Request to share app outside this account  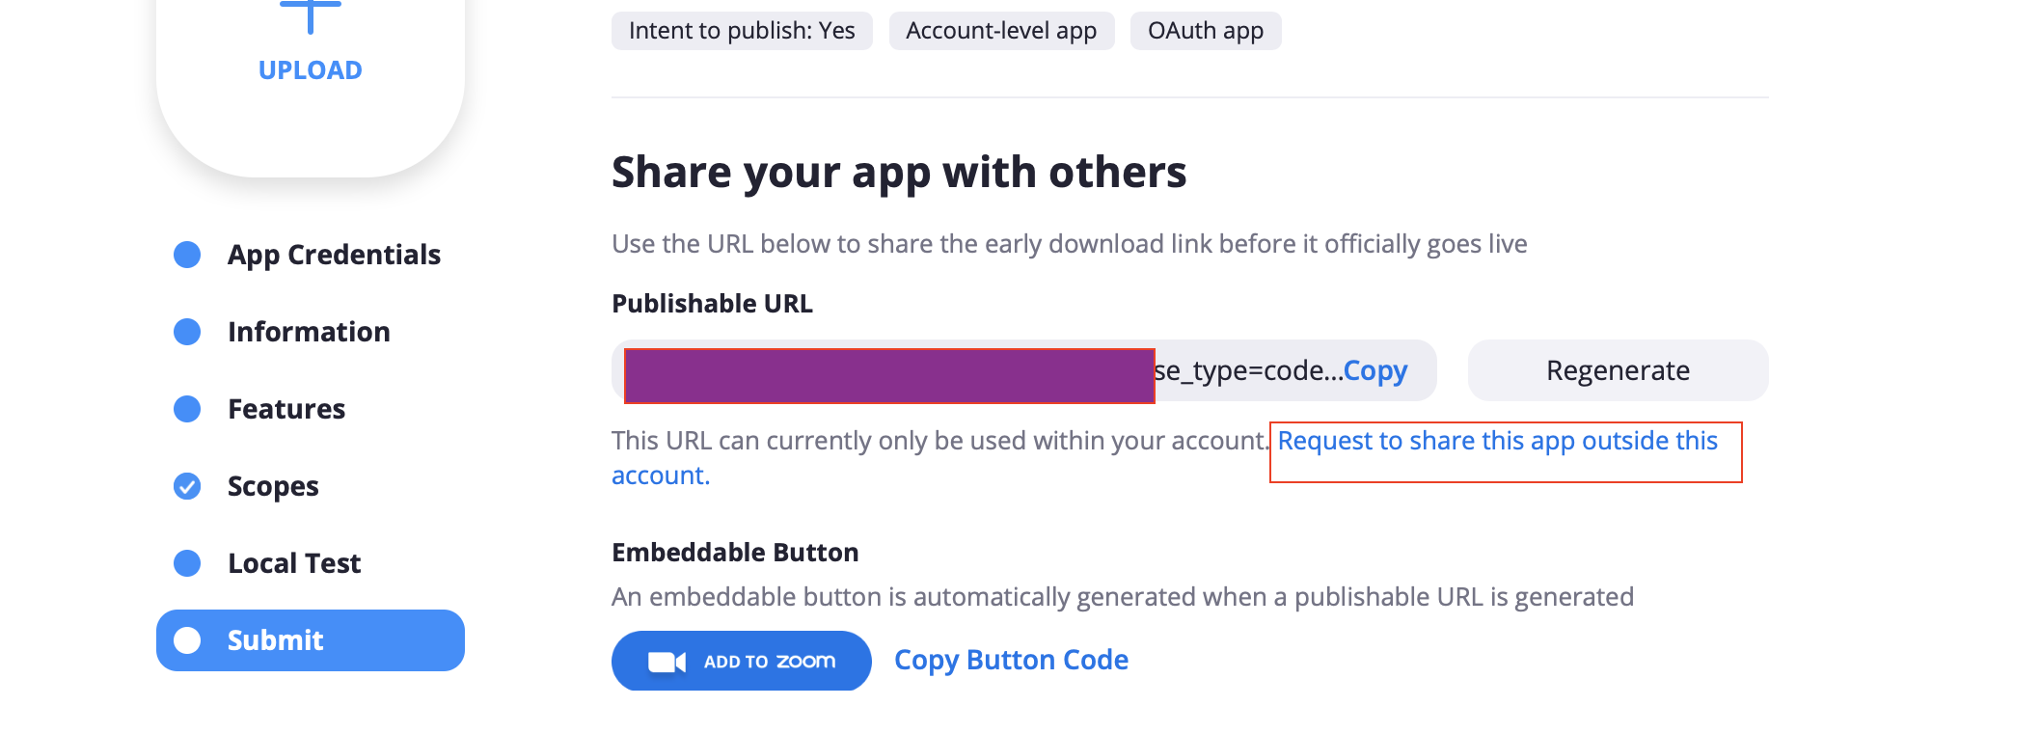point(1497,441)
